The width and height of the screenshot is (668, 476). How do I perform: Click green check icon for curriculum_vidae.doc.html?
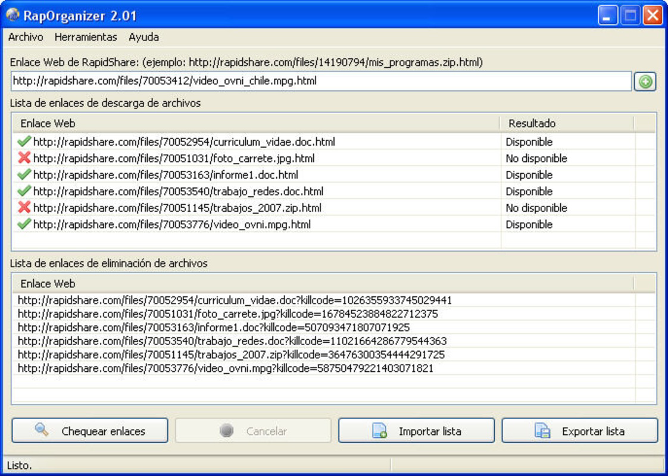[x=24, y=142]
